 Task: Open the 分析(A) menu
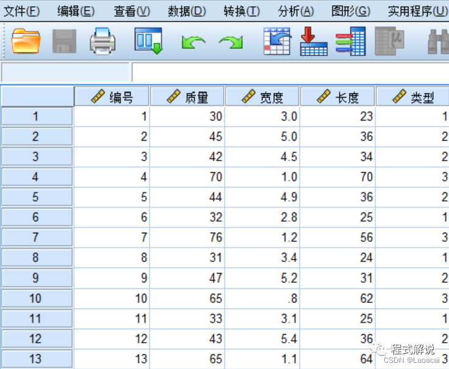pos(296,12)
